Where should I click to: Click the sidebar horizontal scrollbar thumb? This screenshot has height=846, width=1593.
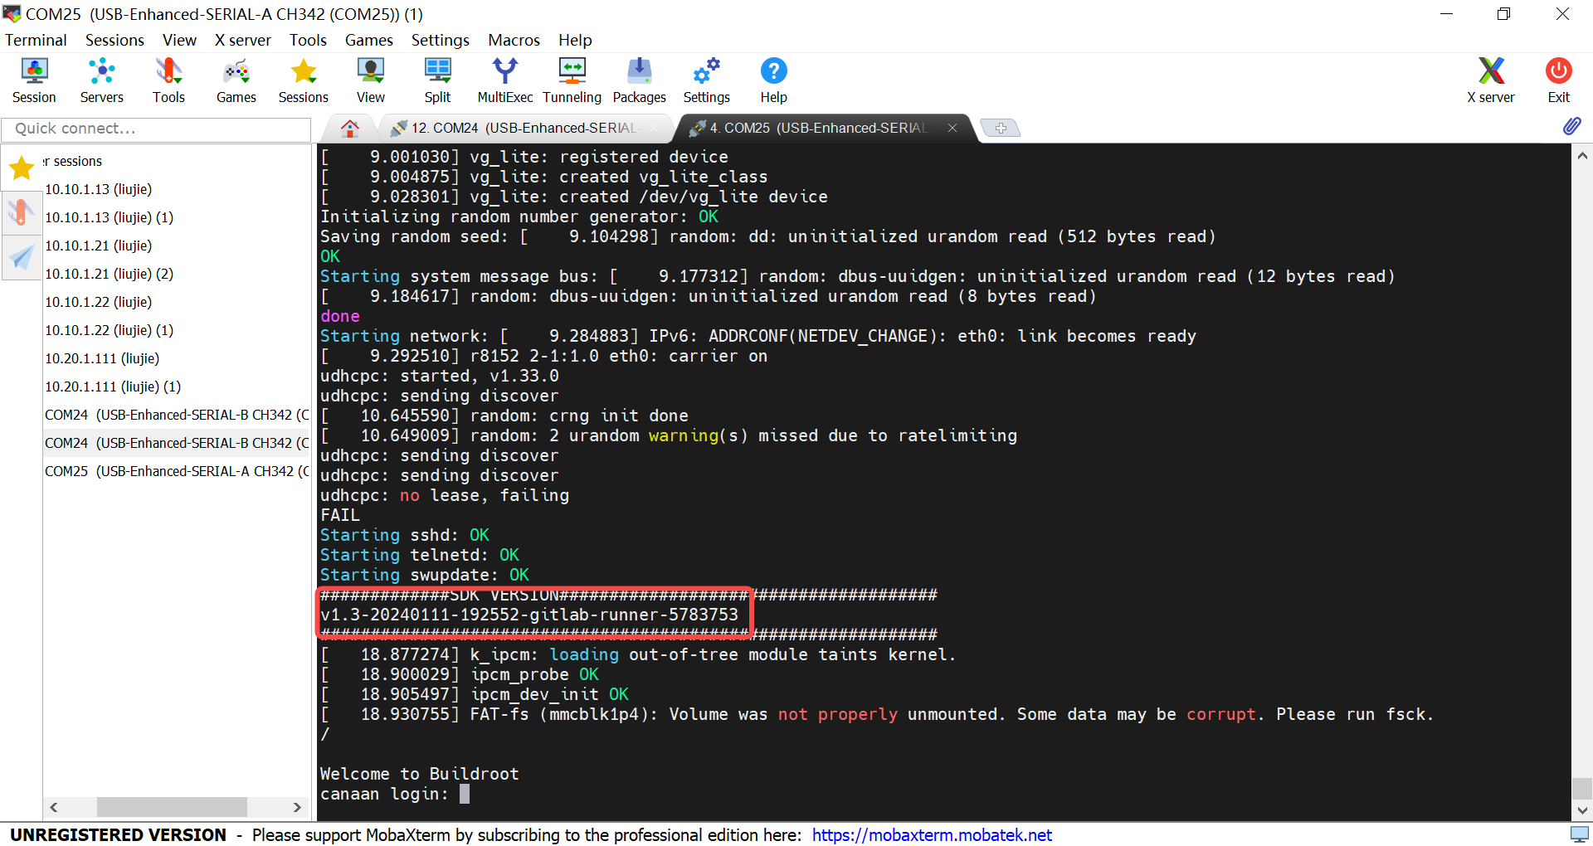pyautogui.click(x=172, y=807)
